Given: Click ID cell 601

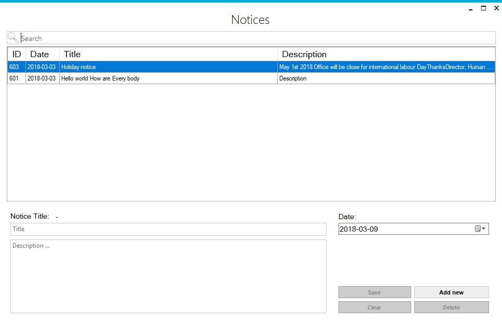Looking at the screenshot, I should coord(17,78).
